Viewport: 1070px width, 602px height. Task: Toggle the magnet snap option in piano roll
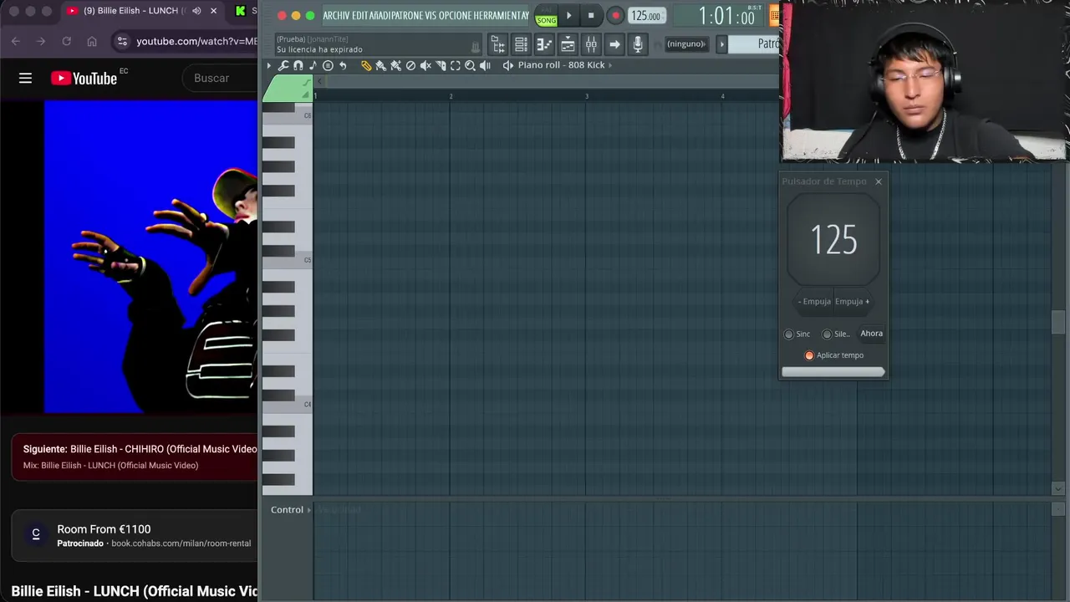298,65
